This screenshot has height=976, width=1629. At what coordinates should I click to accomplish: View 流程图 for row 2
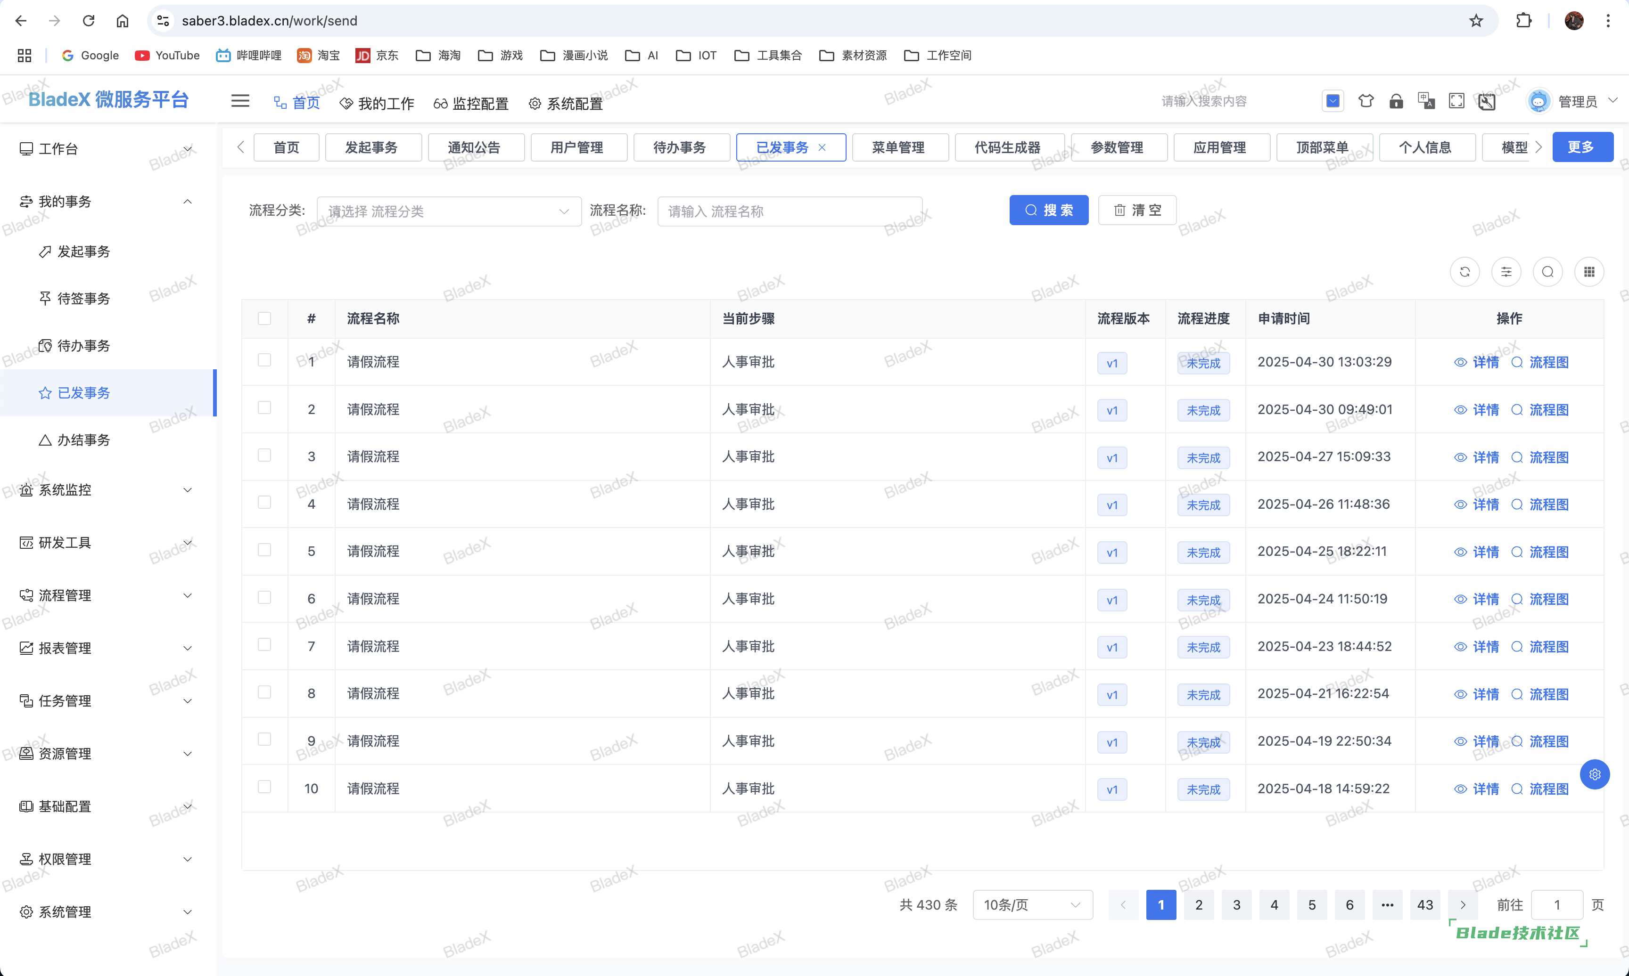click(x=1539, y=410)
